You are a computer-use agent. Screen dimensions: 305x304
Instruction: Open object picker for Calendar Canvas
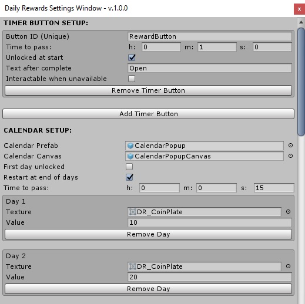coord(290,156)
